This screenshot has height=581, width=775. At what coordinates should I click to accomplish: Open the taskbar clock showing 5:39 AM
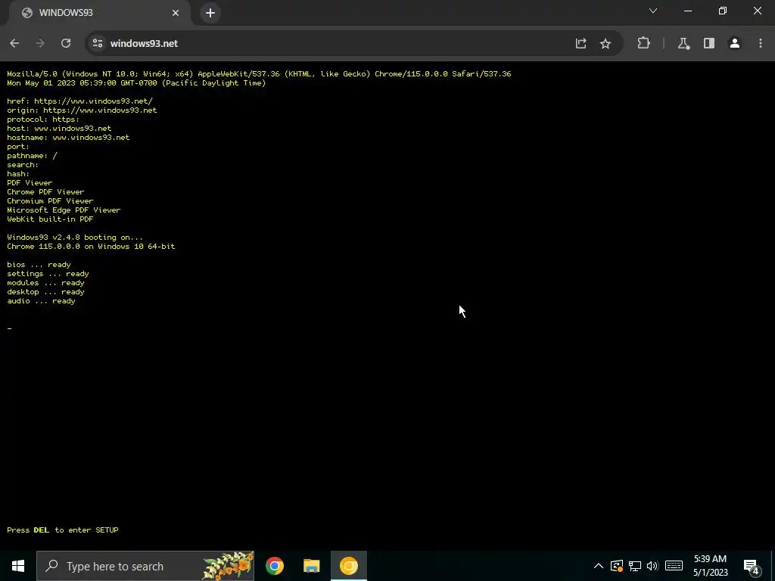coord(710,566)
